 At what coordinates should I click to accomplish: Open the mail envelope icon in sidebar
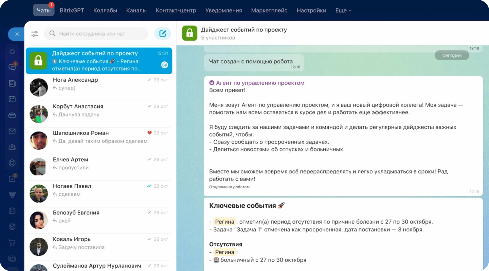click(12, 131)
